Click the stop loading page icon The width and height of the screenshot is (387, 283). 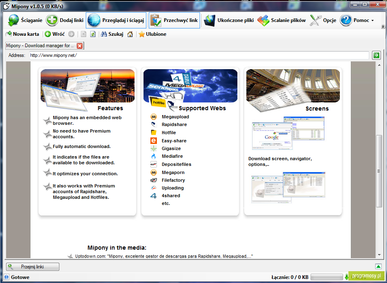[x=83, y=34]
